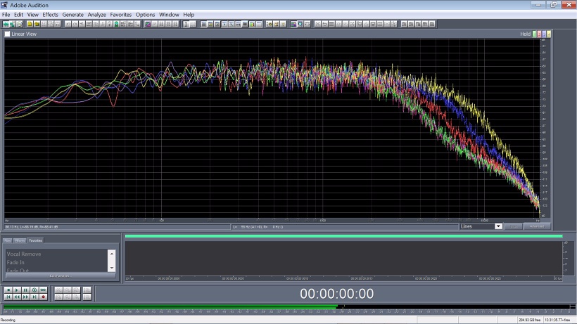Click the red Record button

click(43, 297)
